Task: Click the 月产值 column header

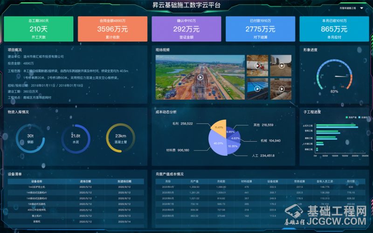Action: (194, 181)
